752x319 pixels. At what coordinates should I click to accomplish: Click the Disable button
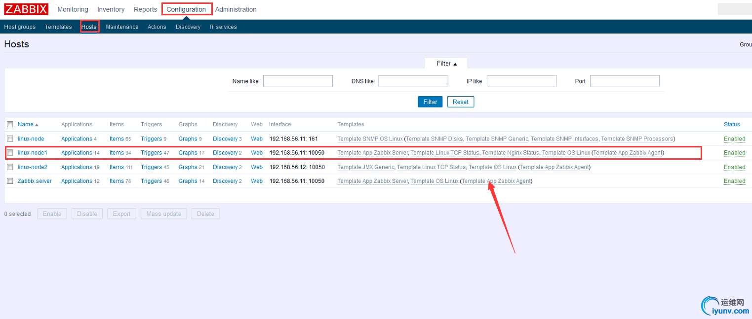tap(87, 214)
